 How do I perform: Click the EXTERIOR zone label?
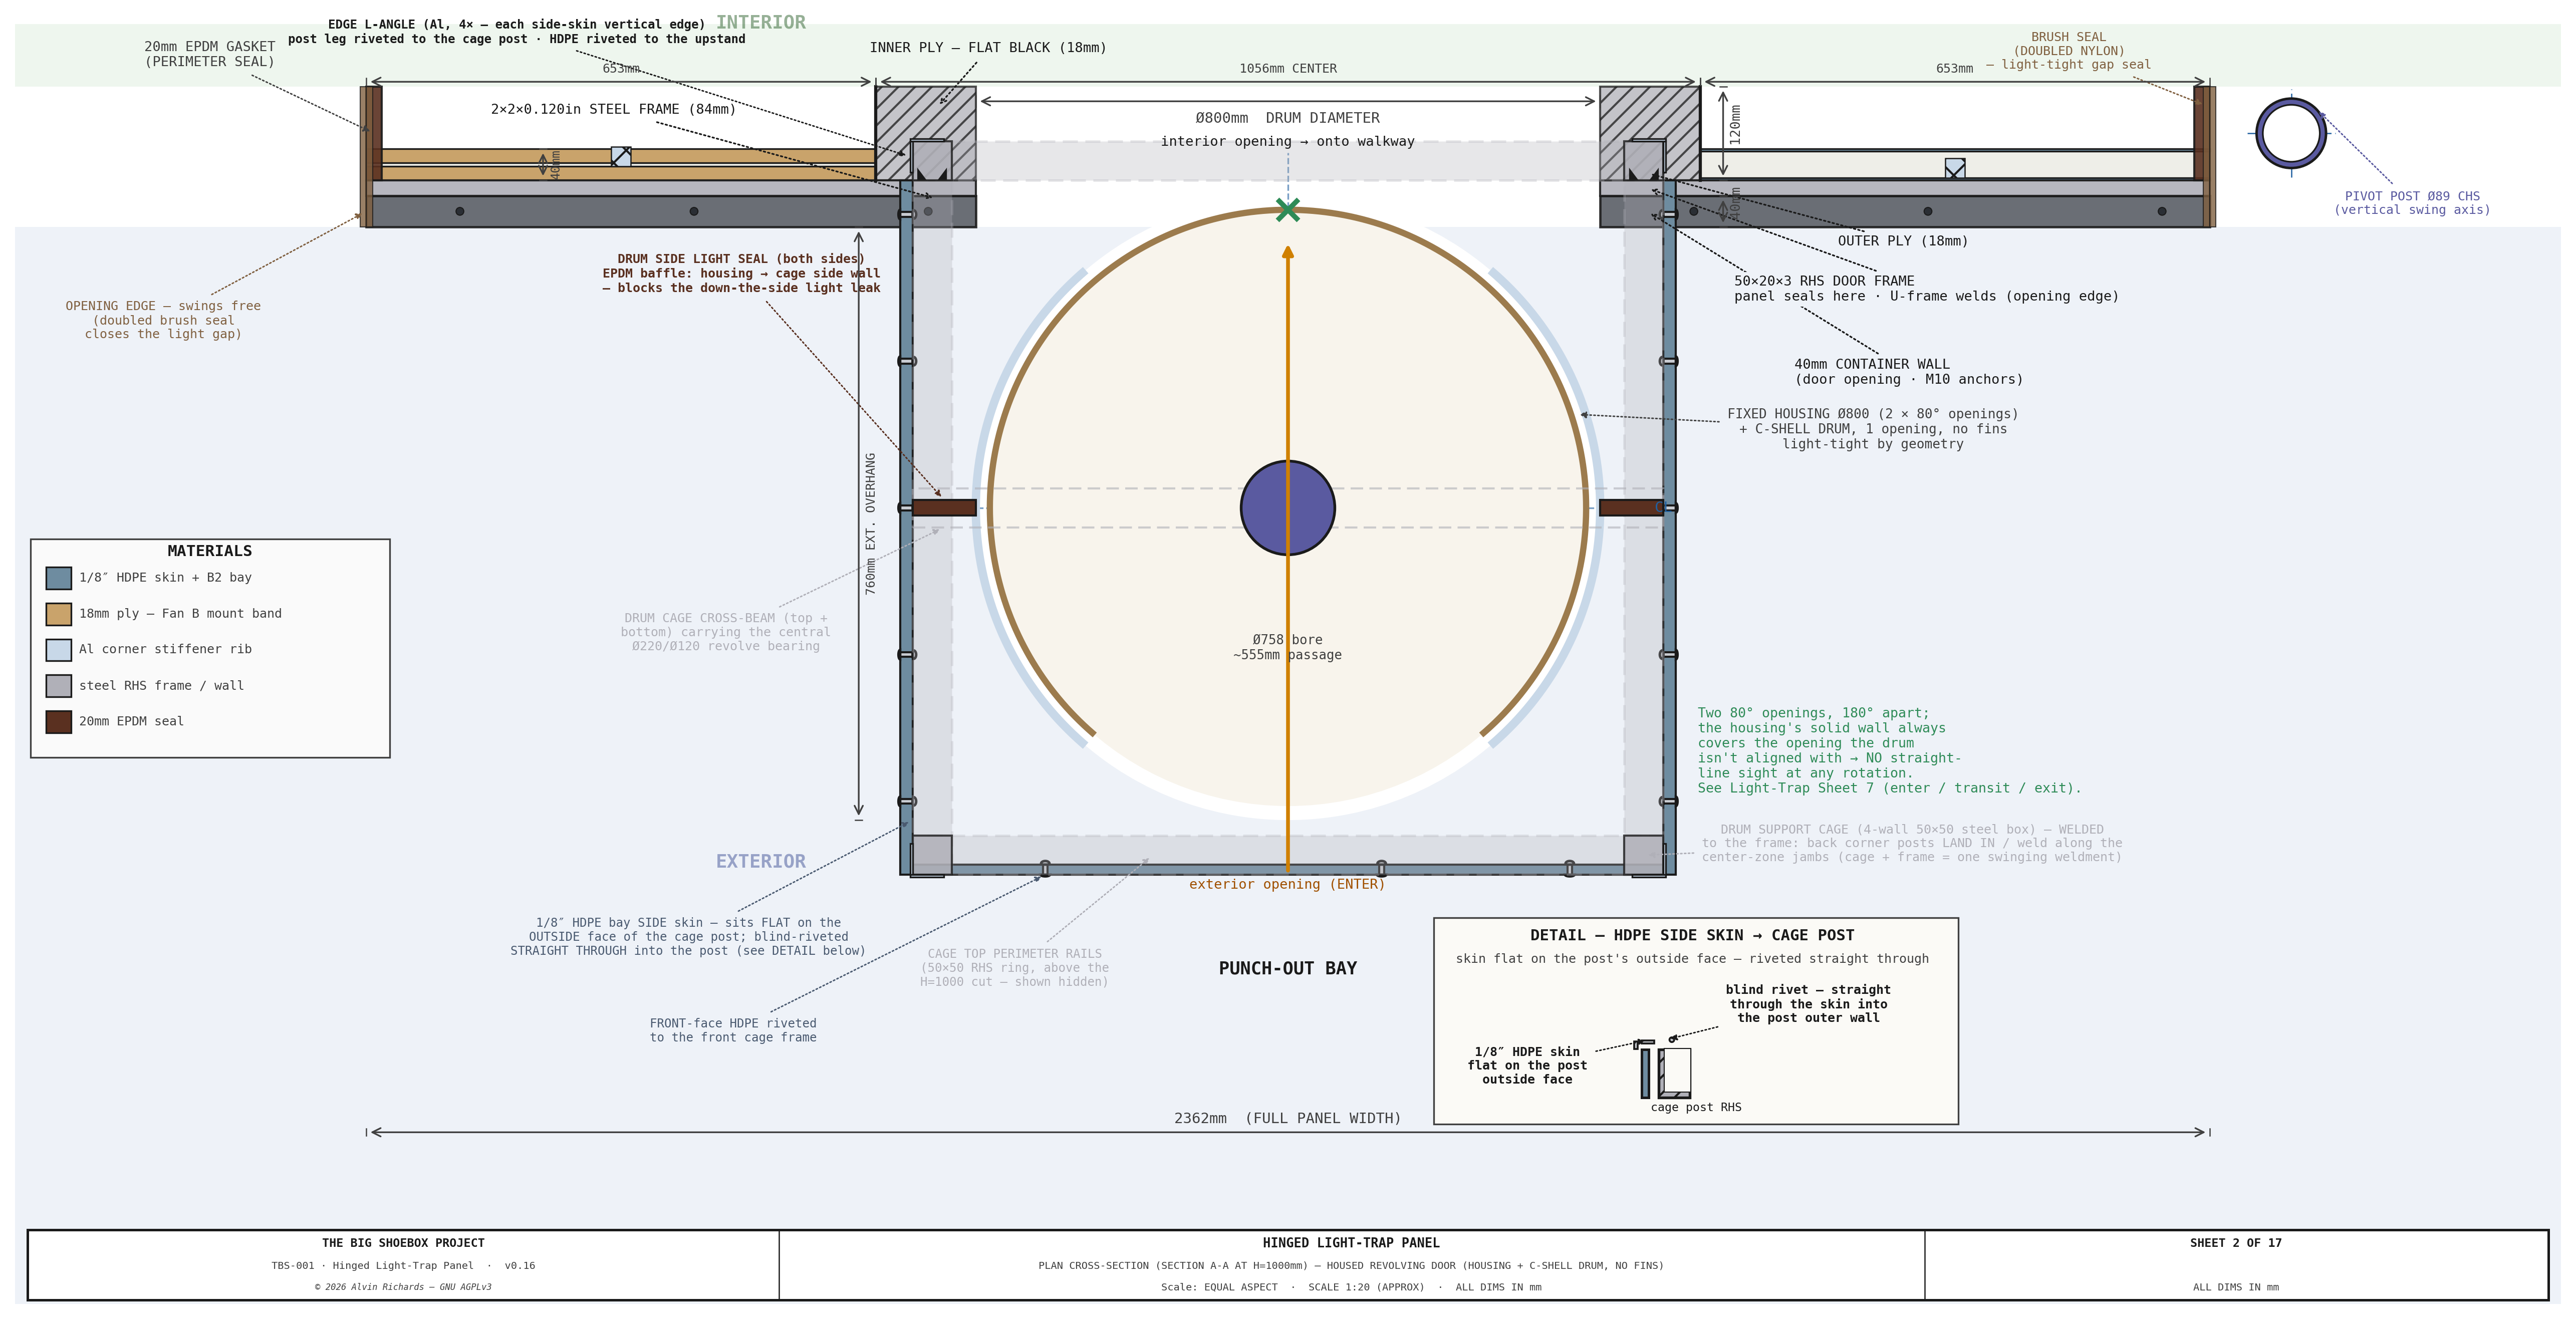pyautogui.click(x=761, y=861)
